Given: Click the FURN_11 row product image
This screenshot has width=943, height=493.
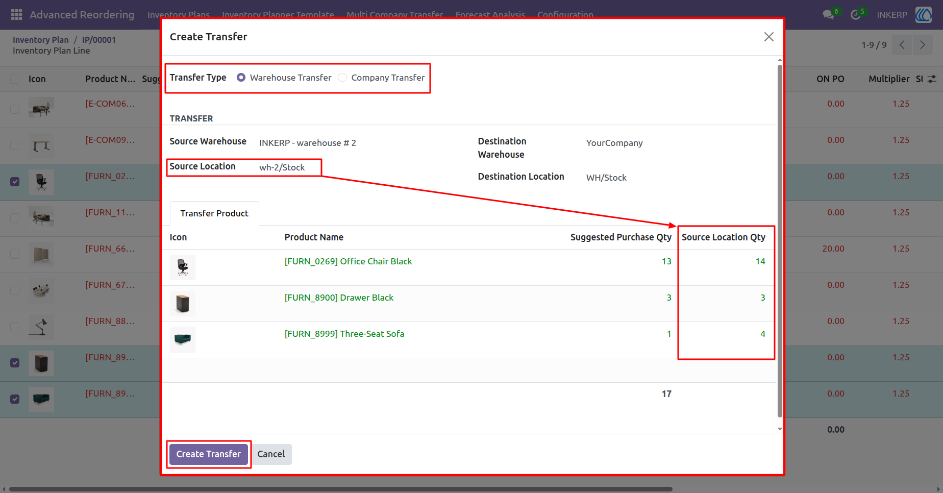Looking at the screenshot, I should [41, 218].
